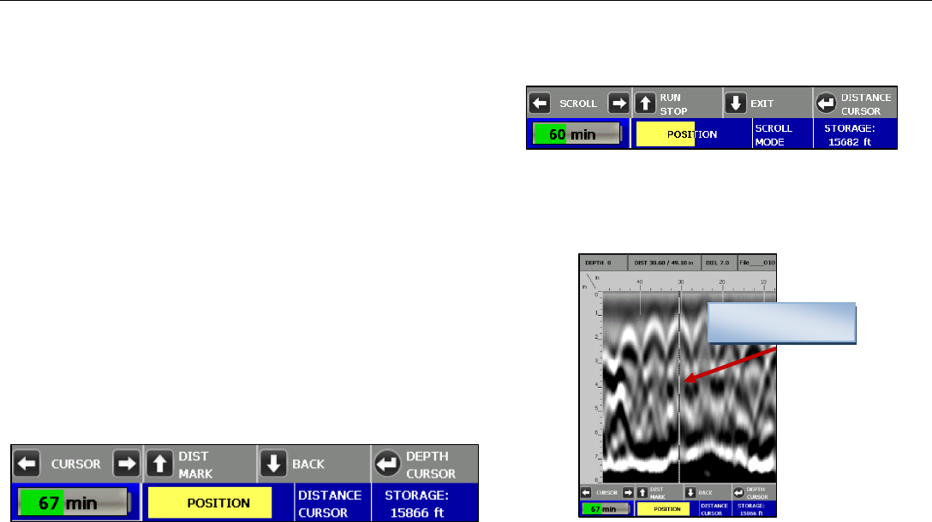The width and height of the screenshot is (932, 522).
Task: Click the right arrow in large CURSOR toolbar
Action: (126, 463)
